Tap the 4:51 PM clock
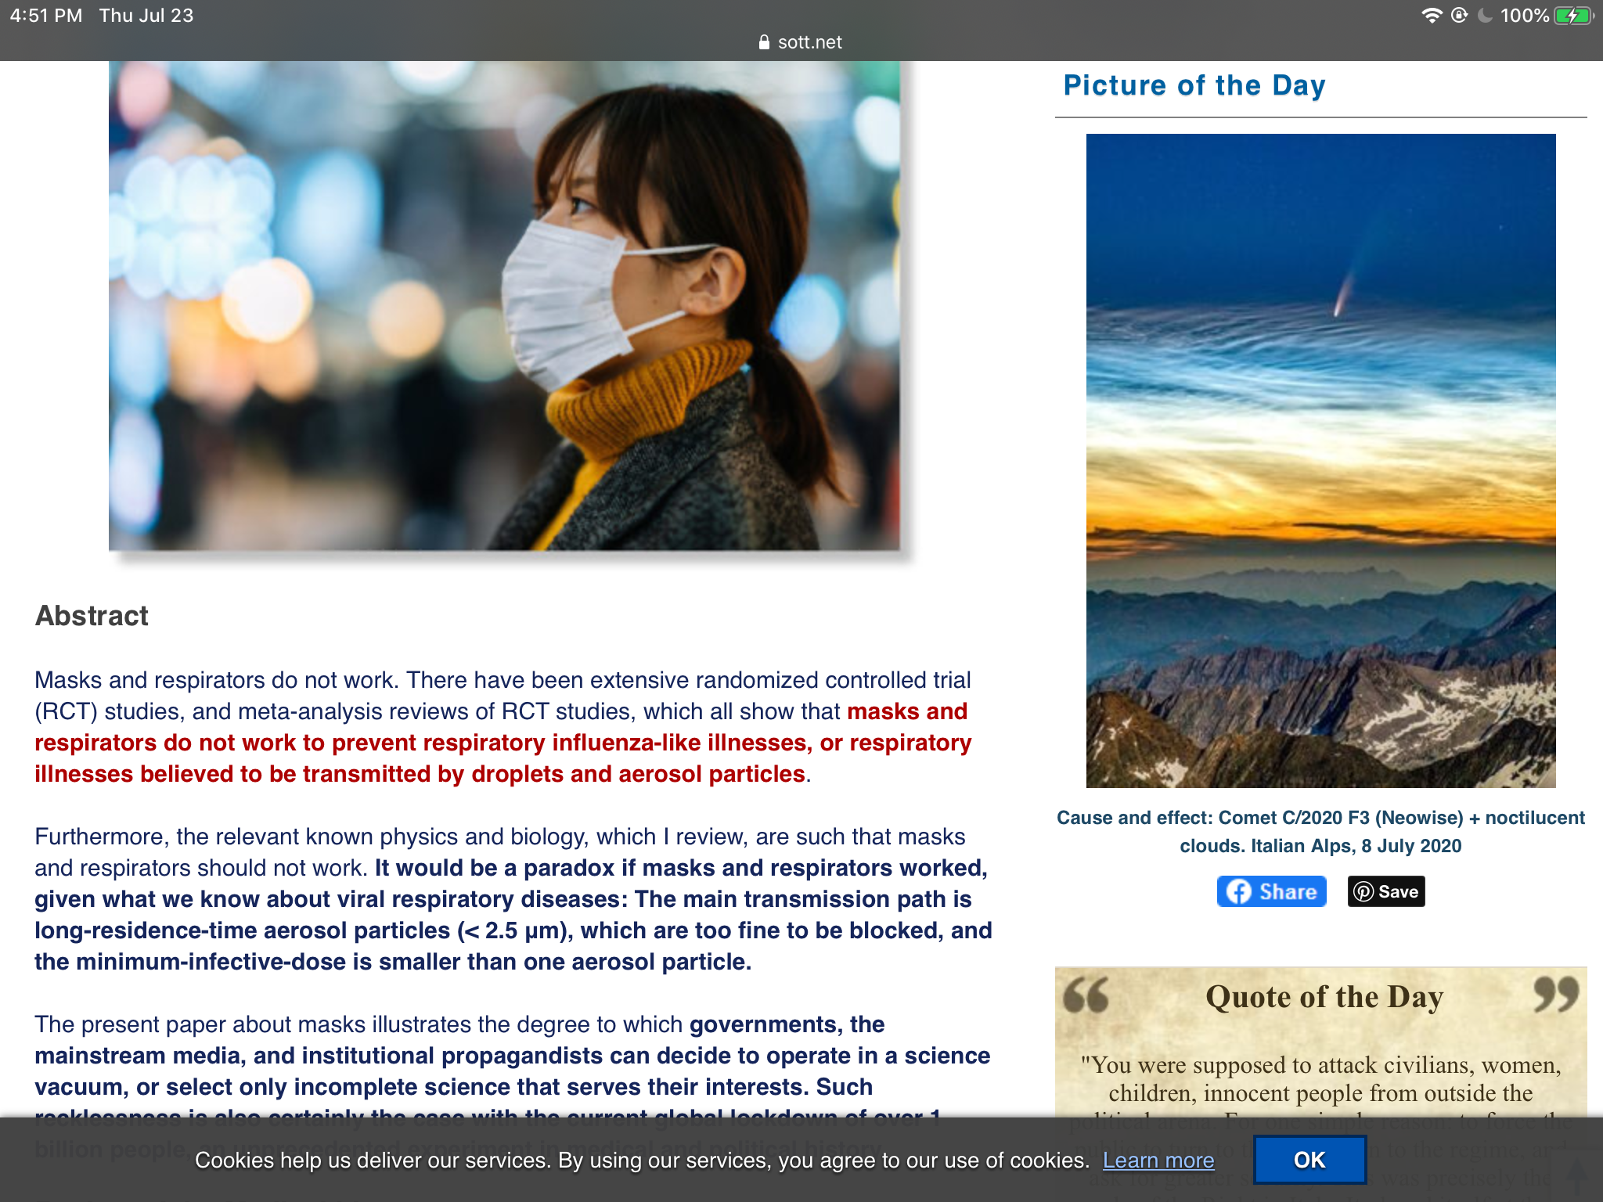Viewport: 1603px width, 1202px height. pos(46,16)
